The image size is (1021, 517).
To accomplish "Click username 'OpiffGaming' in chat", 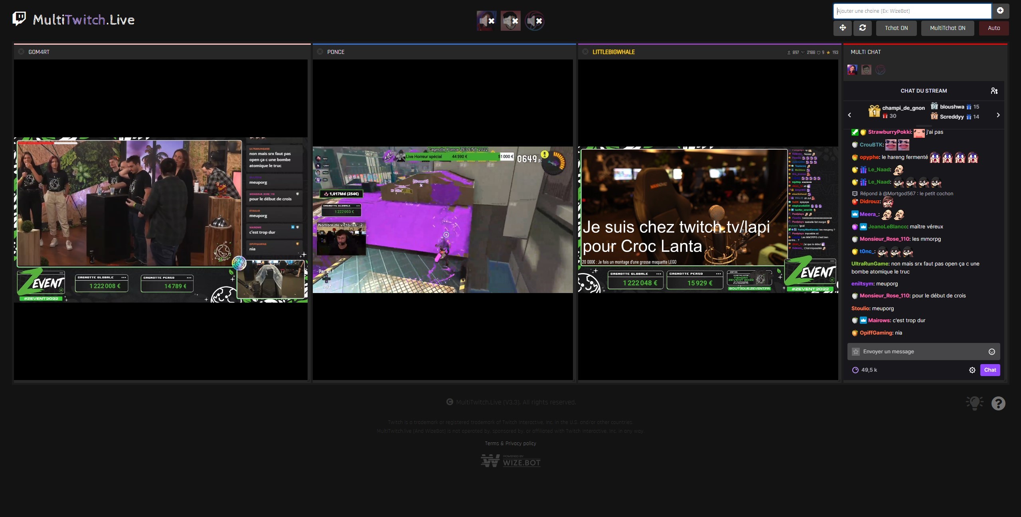I will (876, 333).
